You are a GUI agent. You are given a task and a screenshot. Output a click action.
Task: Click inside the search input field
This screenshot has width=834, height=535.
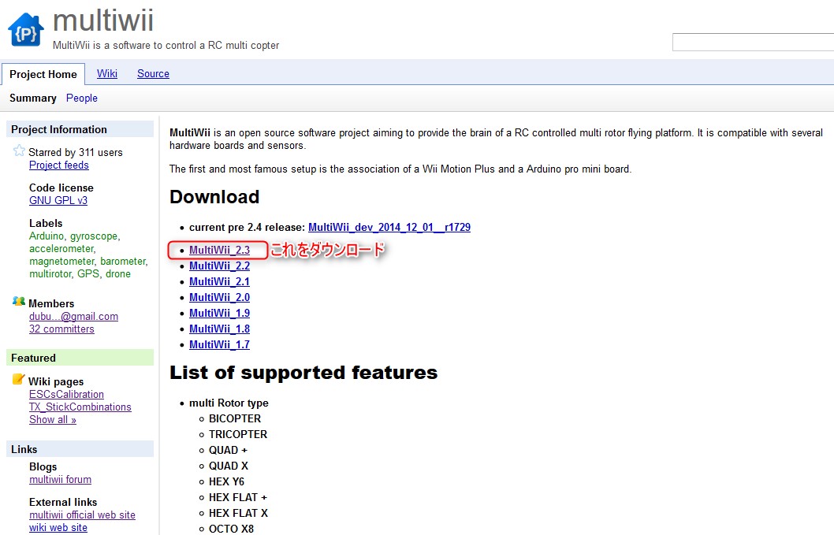coord(752,43)
